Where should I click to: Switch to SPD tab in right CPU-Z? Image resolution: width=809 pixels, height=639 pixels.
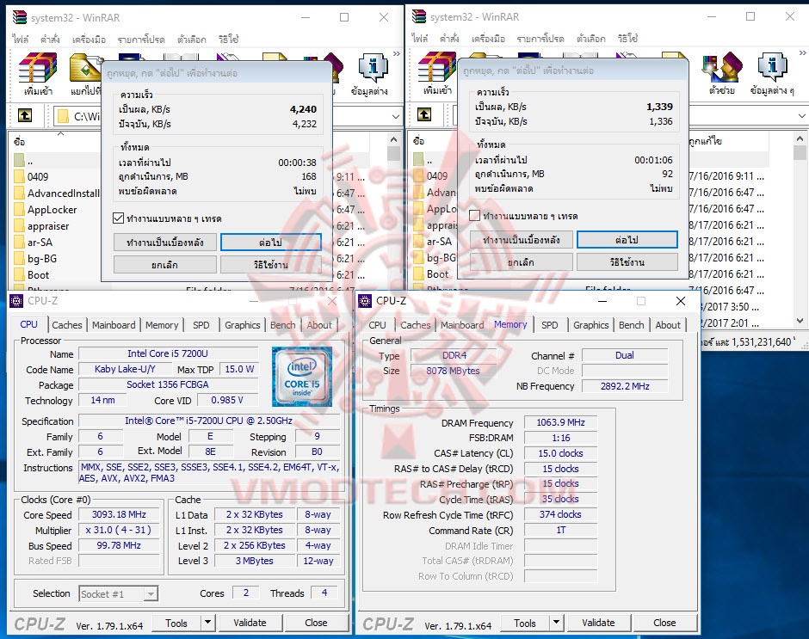[x=549, y=325]
